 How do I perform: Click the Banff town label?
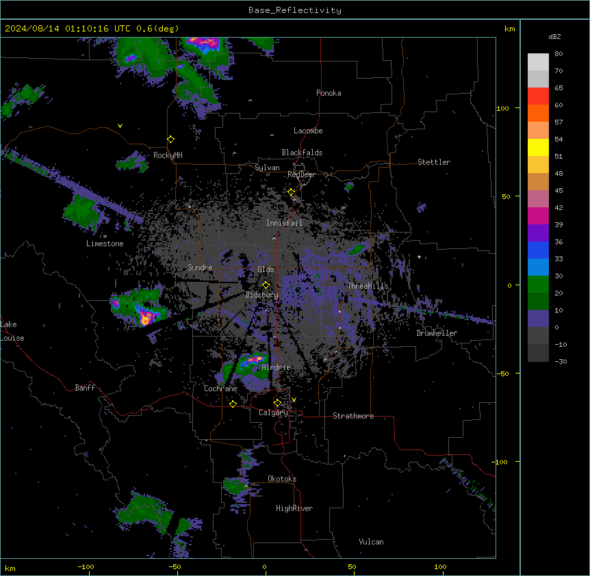click(85, 388)
